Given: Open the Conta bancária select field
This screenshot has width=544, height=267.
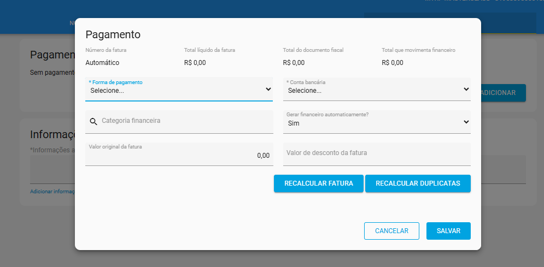Looking at the screenshot, I should tap(377, 90).
